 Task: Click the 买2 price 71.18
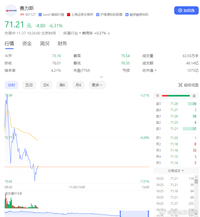click(x=174, y=144)
